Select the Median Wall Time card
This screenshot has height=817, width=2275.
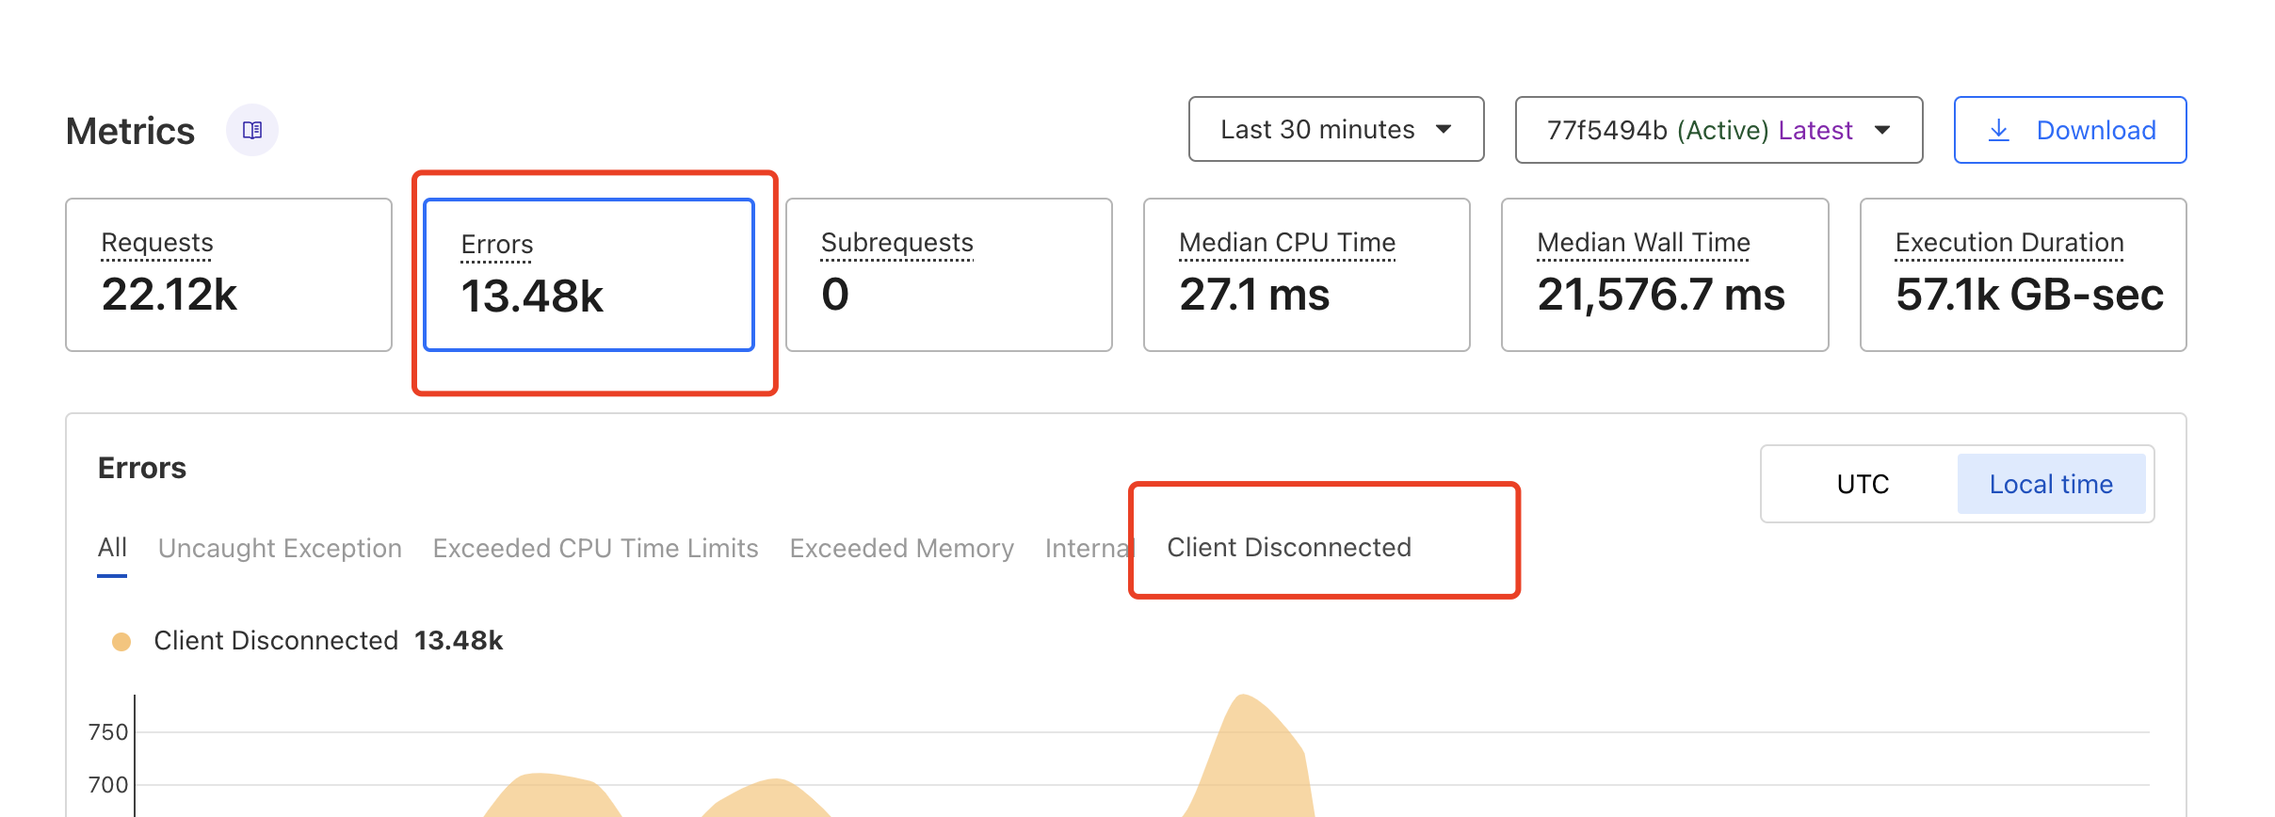tap(1665, 275)
